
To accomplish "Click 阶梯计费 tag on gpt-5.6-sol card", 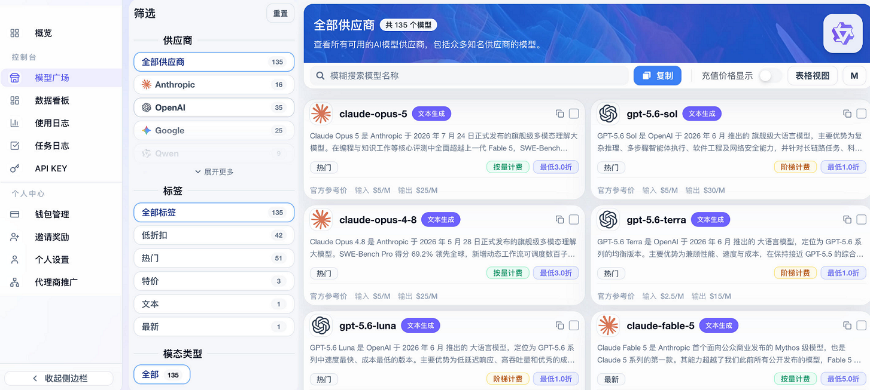I will click(795, 167).
